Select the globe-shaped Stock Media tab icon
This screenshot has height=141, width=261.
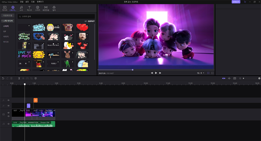(x=13, y=7)
